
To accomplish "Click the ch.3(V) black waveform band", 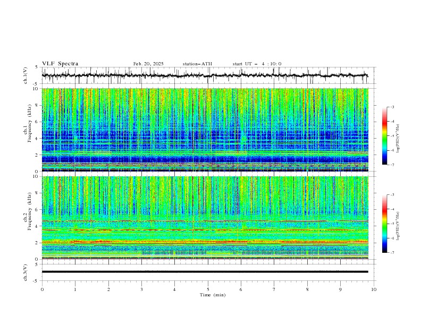I will click(205, 272).
